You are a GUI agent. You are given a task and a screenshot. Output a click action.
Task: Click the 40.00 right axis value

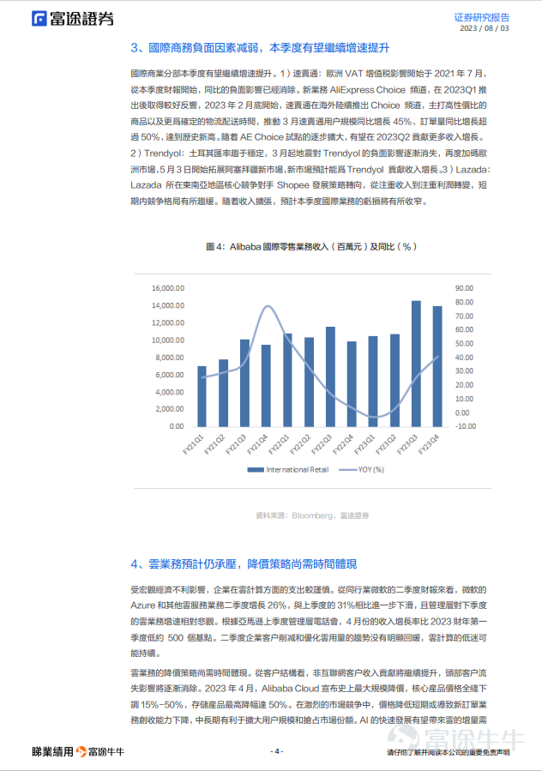click(x=464, y=358)
